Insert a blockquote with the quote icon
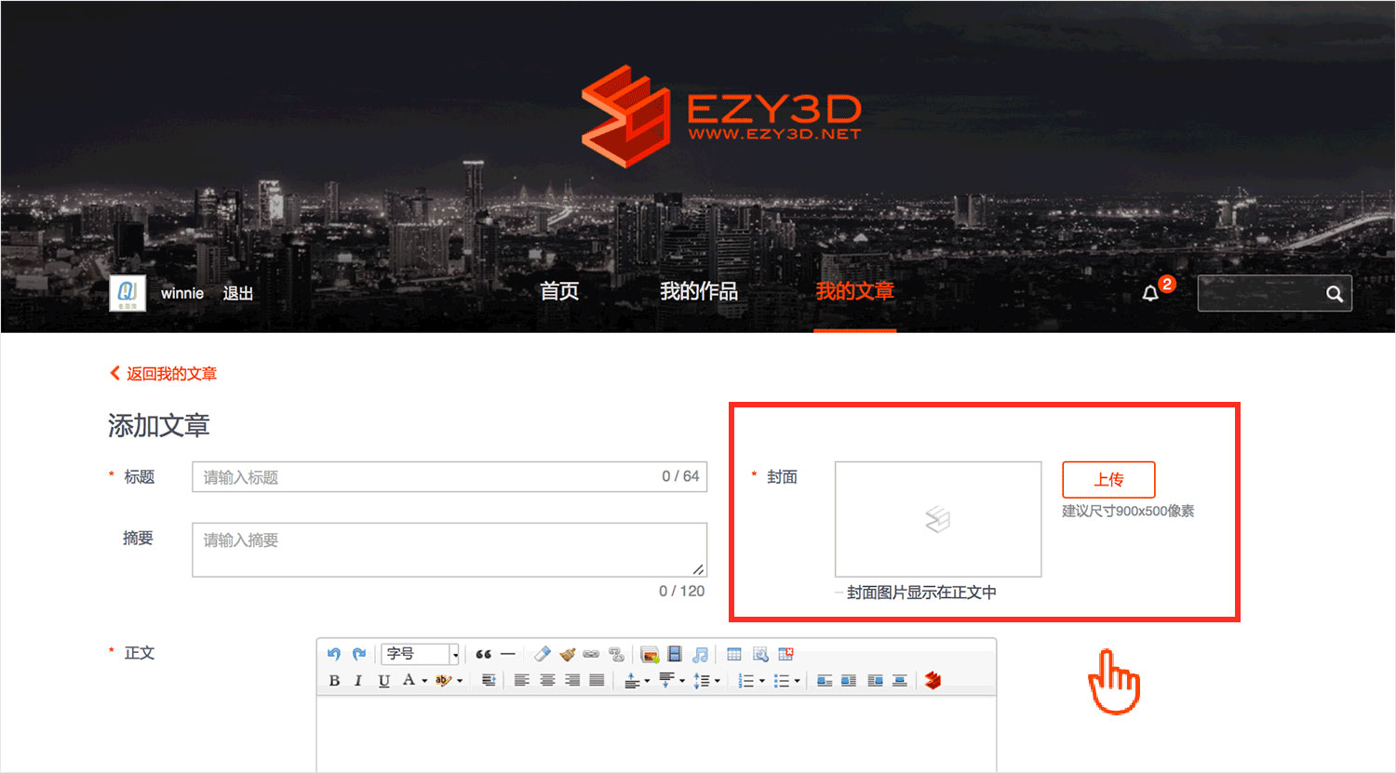The width and height of the screenshot is (1396, 773). click(x=483, y=654)
